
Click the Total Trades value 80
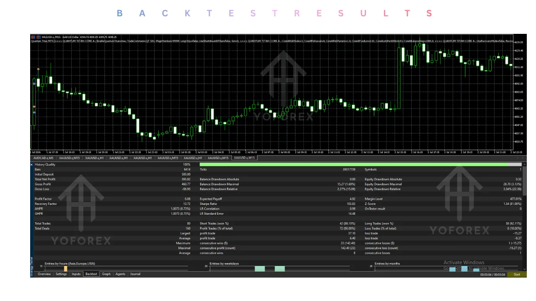pyautogui.click(x=188, y=224)
